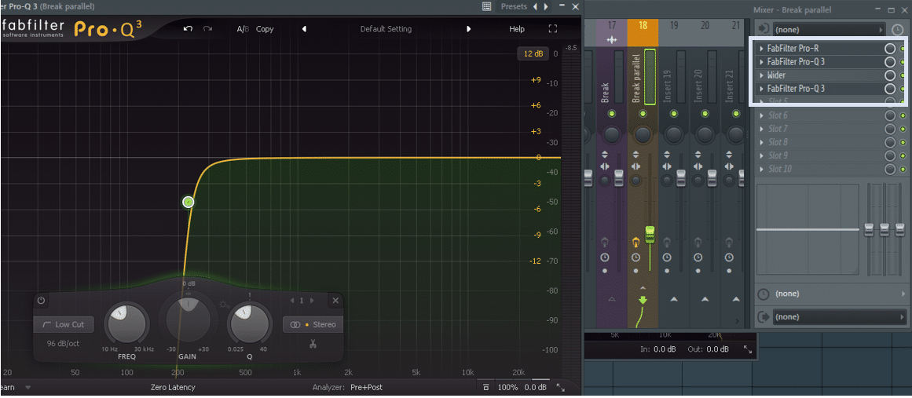
Task: Adjust Wider slot mix level knob
Action: [890, 75]
